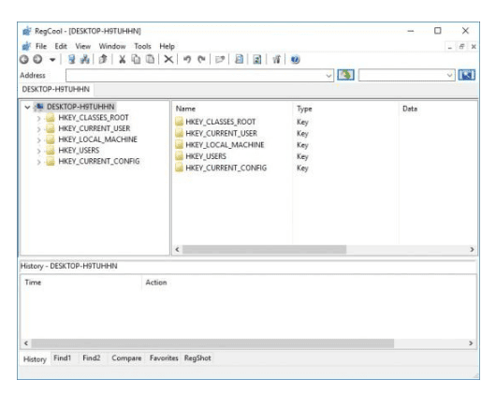Expand HKEY_CURRENT_CONFIG in the tree
Viewport: 496px width, 394px height.
point(38,162)
